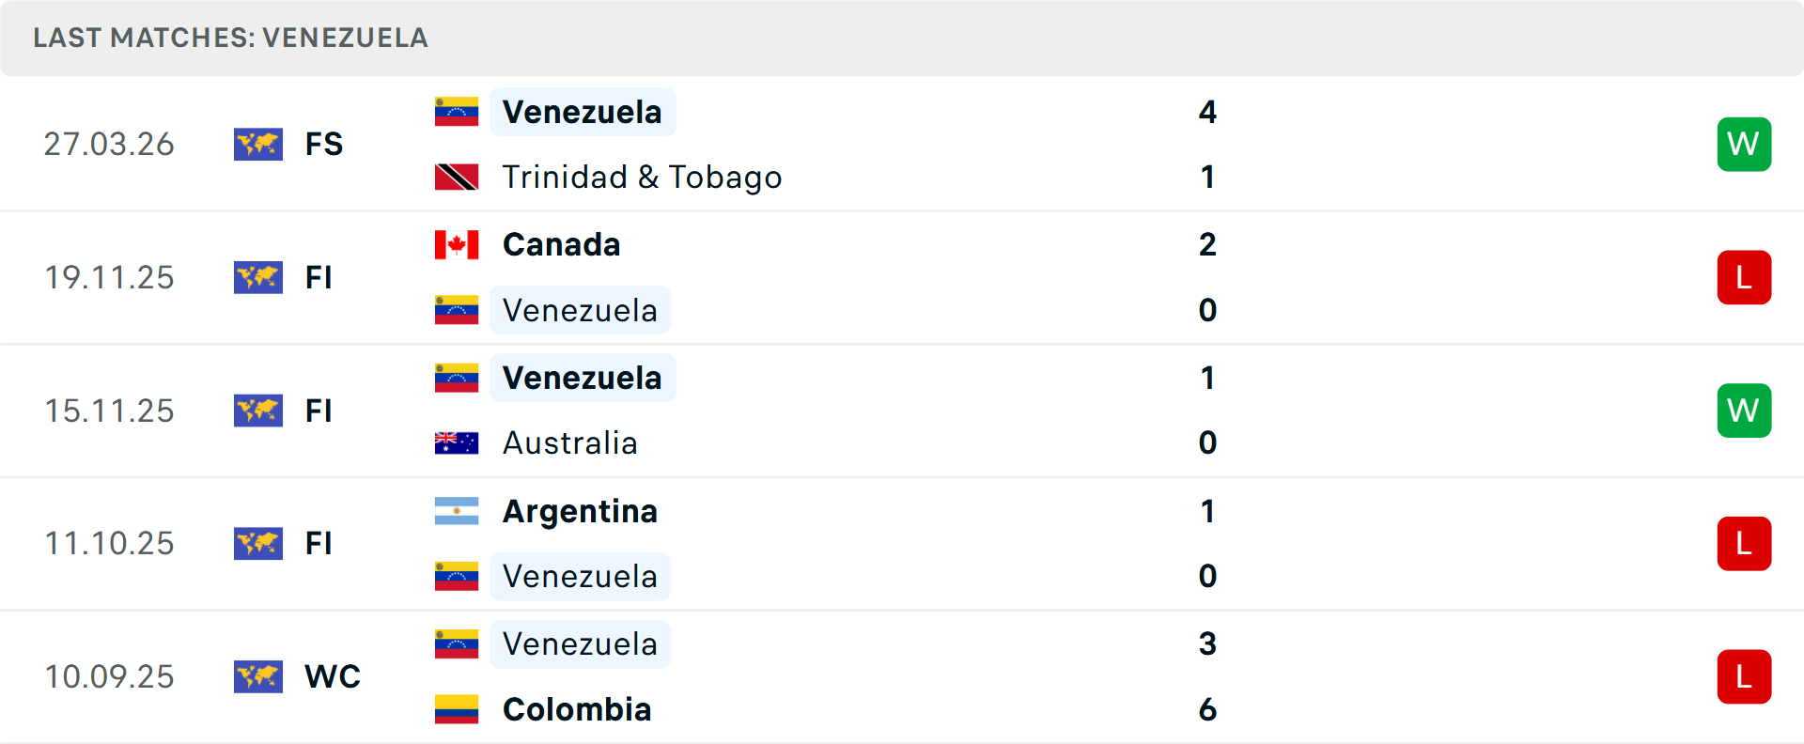1804x744 pixels.
Task: Click the world competition icon for 10.09.25
Action: point(258,676)
